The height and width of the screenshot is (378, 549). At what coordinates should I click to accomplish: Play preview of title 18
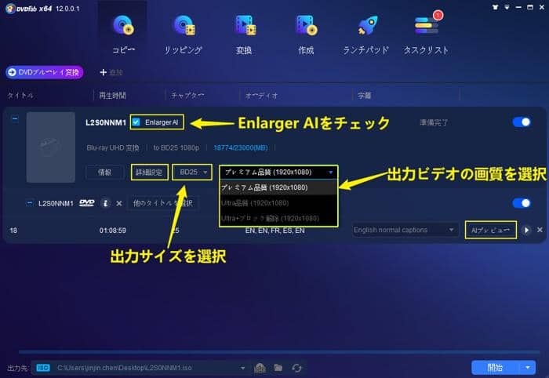526,231
